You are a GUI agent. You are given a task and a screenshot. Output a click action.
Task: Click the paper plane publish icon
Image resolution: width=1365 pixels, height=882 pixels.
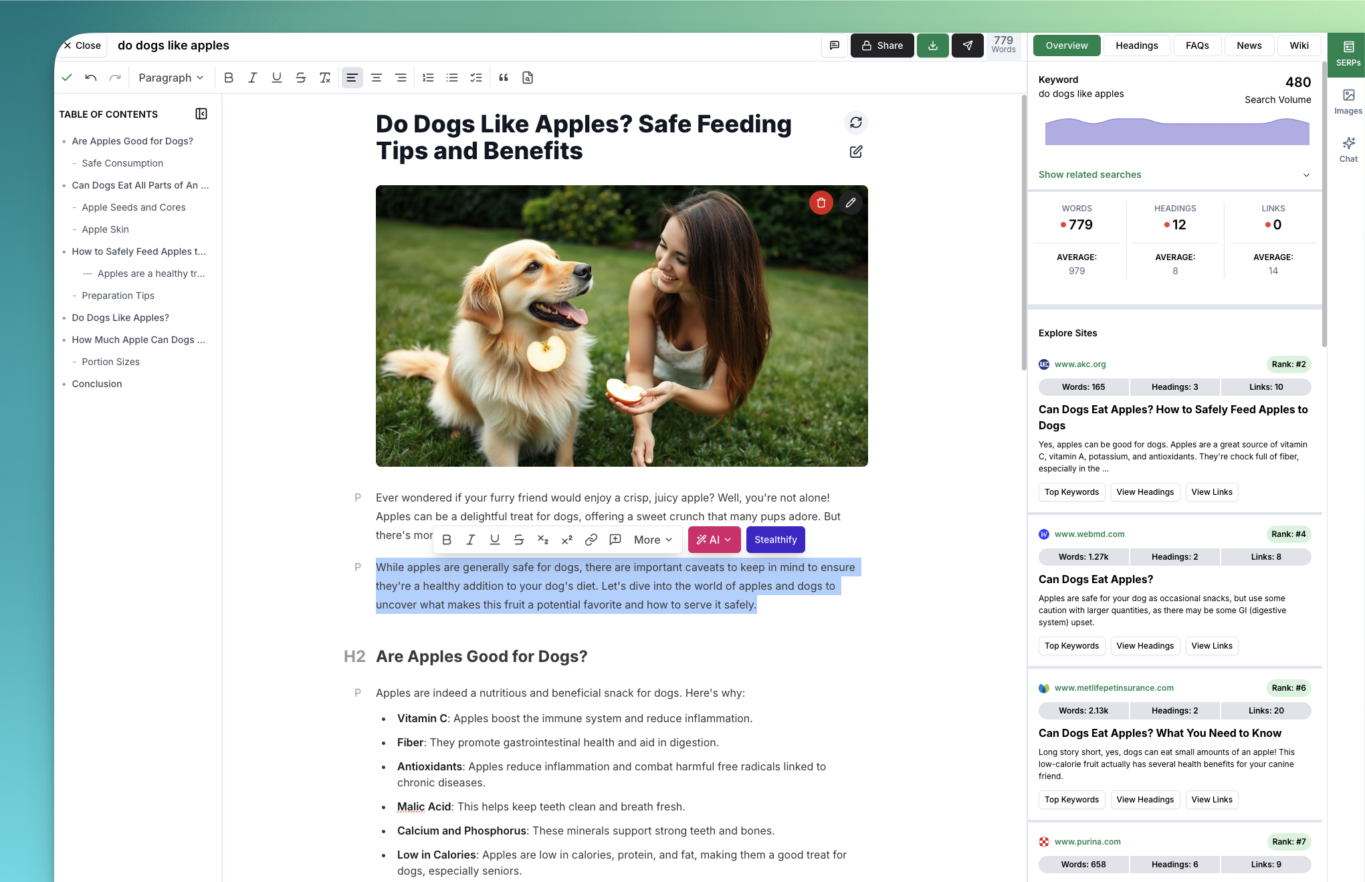pos(967,45)
